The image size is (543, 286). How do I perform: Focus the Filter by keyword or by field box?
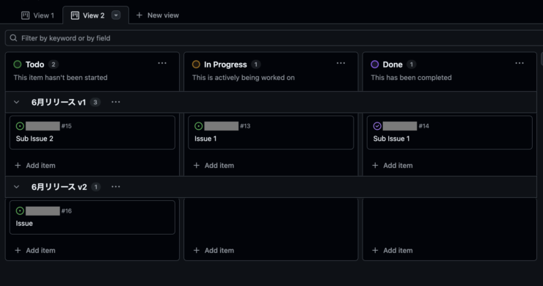(274, 38)
